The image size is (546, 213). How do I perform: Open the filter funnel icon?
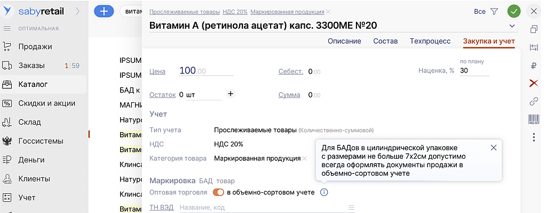[494, 11]
